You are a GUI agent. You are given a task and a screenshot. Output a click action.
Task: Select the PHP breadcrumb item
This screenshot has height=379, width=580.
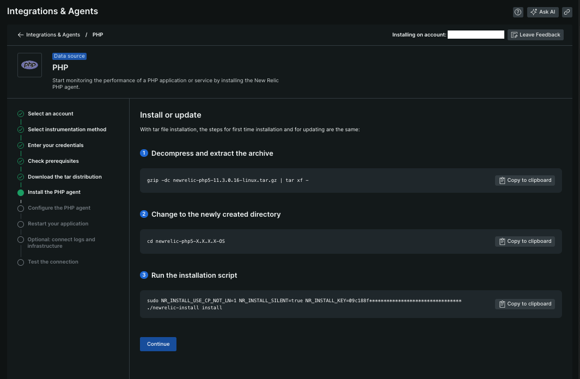pos(97,35)
